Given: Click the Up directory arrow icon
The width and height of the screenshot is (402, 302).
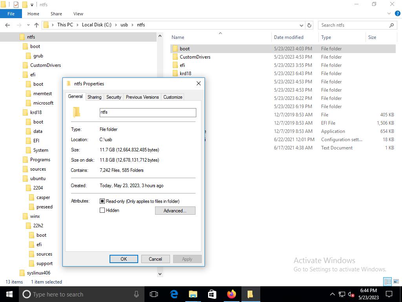Looking at the screenshot, I should click(36, 25).
